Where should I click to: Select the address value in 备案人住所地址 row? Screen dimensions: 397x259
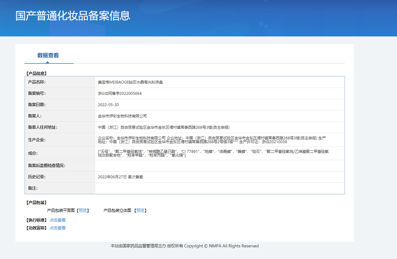pos(164,127)
